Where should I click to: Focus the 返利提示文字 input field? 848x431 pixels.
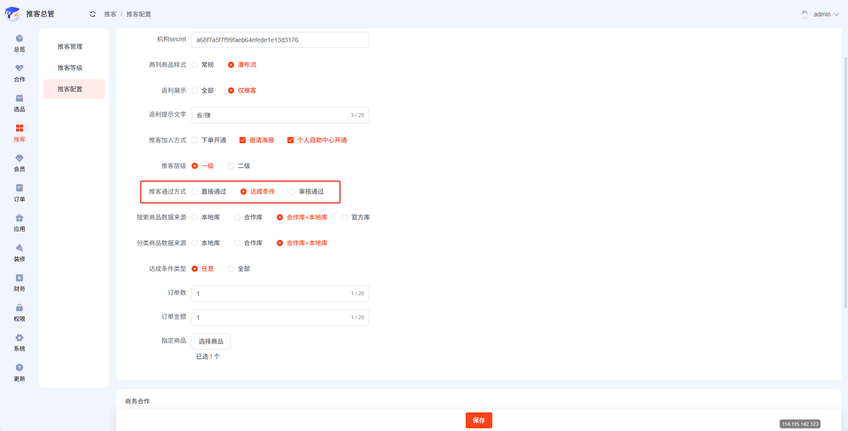coord(271,115)
